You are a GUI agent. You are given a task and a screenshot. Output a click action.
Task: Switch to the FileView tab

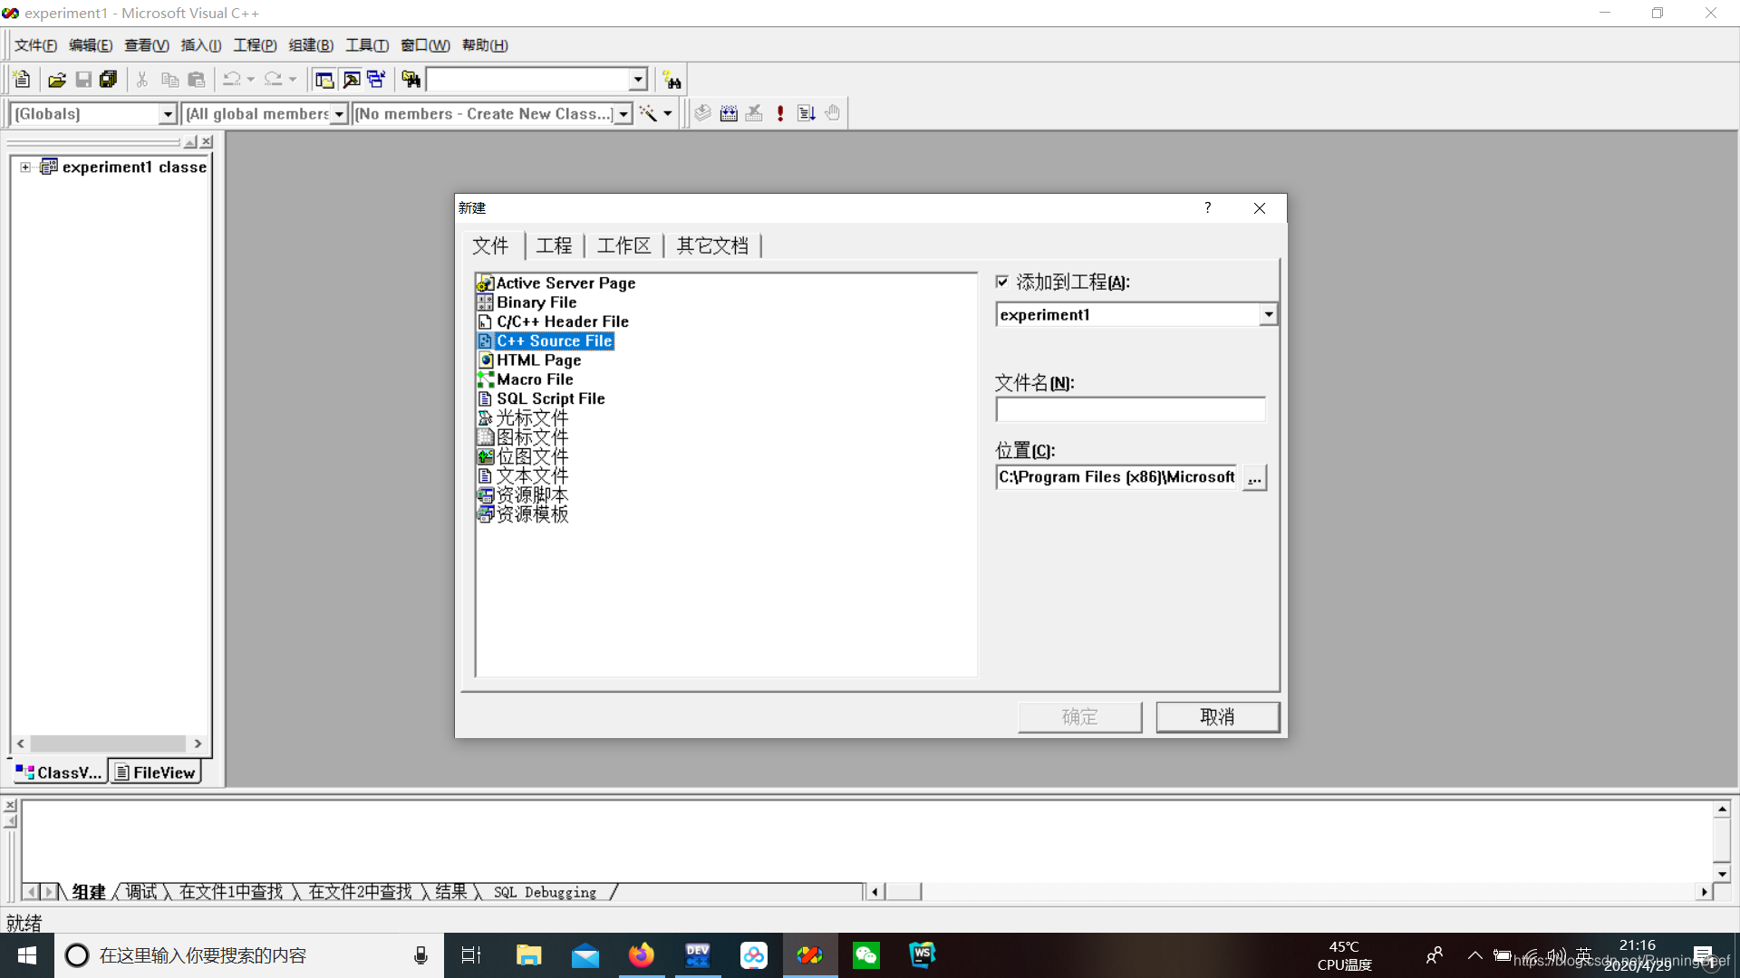point(155,772)
